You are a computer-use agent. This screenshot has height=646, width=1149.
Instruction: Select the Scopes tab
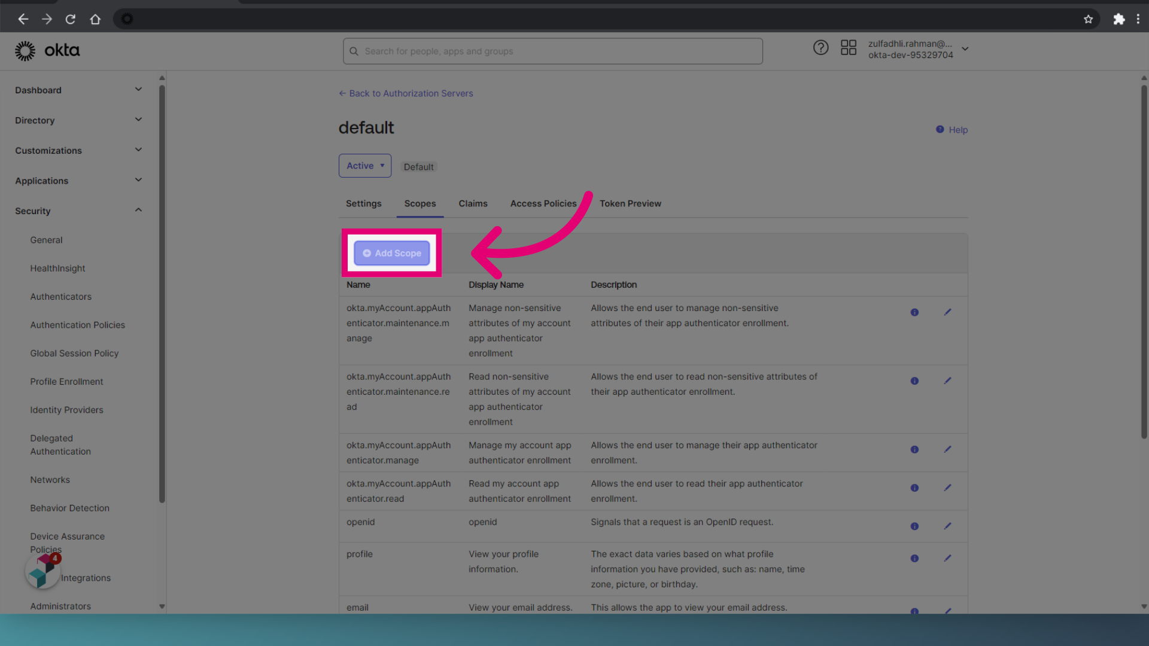point(420,203)
